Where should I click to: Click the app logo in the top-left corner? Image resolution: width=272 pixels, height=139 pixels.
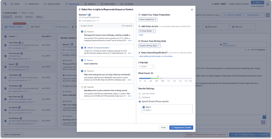(x=5, y=4)
